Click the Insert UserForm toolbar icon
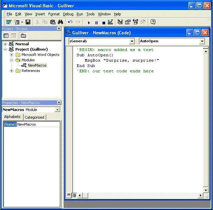The width and height of the screenshot is (213, 210). click(x=17, y=22)
